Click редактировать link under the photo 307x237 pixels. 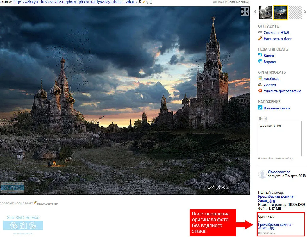[x=47, y=203]
